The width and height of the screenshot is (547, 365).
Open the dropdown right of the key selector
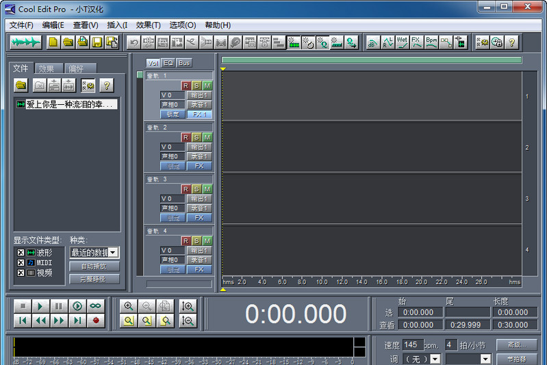click(x=485, y=359)
